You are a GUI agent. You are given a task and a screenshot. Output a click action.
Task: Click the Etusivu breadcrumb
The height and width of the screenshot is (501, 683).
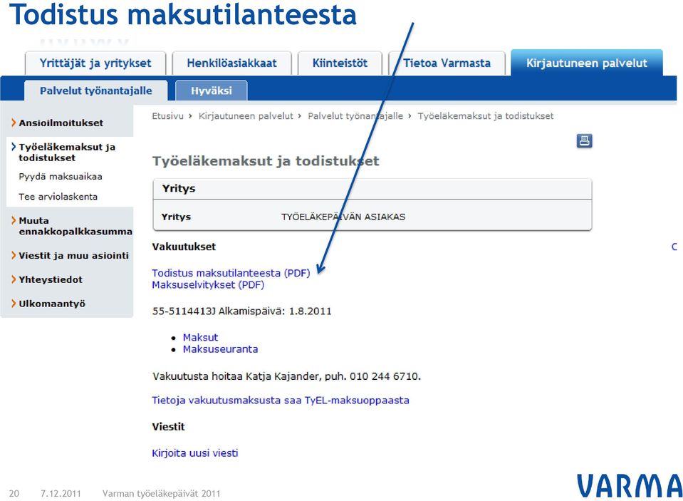167,116
